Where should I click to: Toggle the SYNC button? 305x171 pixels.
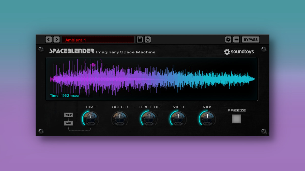[x=69, y=123]
